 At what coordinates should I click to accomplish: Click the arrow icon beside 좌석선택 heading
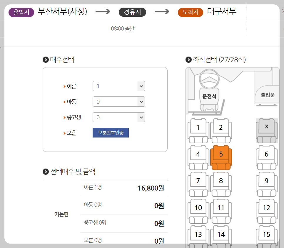188,60
